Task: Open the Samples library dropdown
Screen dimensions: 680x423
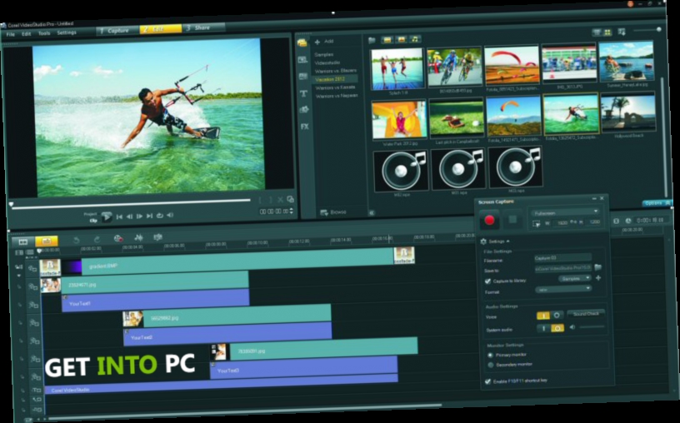Action: pos(575,279)
